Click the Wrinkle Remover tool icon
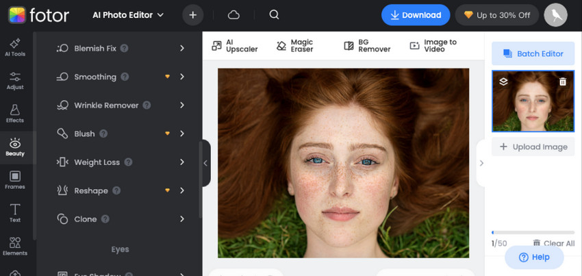The height and width of the screenshot is (276, 582). click(x=62, y=105)
